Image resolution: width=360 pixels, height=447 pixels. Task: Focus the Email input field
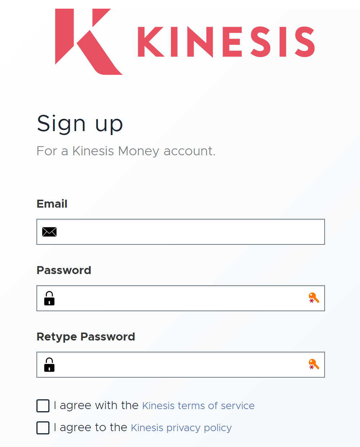pos(181,232)
